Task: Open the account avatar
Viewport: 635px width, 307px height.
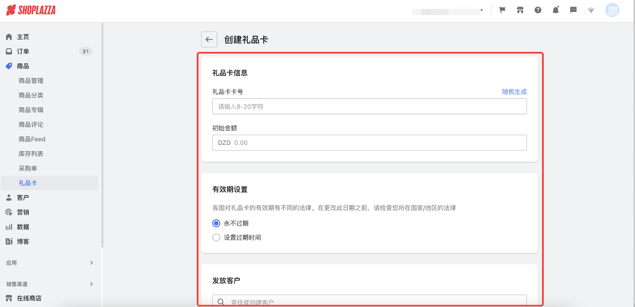Action: [x=612, y=10]
